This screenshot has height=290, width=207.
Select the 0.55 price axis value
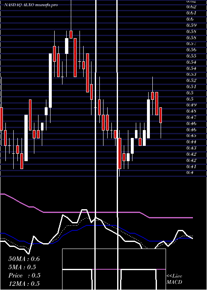[191, 56]
